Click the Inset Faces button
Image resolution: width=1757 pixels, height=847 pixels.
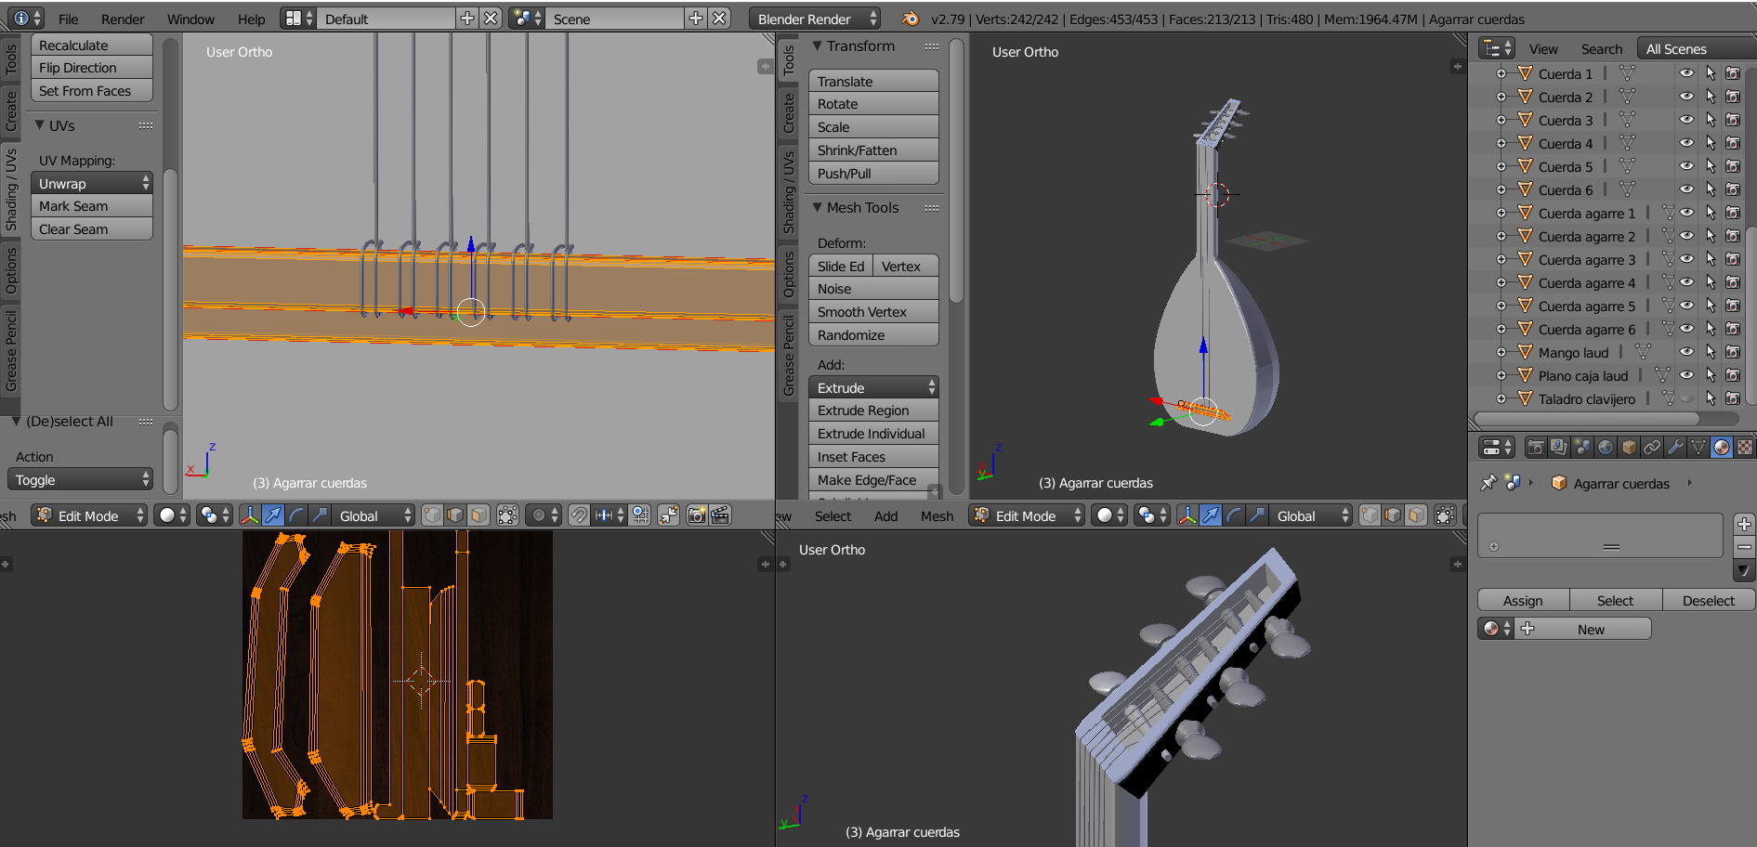pos(873,457)
